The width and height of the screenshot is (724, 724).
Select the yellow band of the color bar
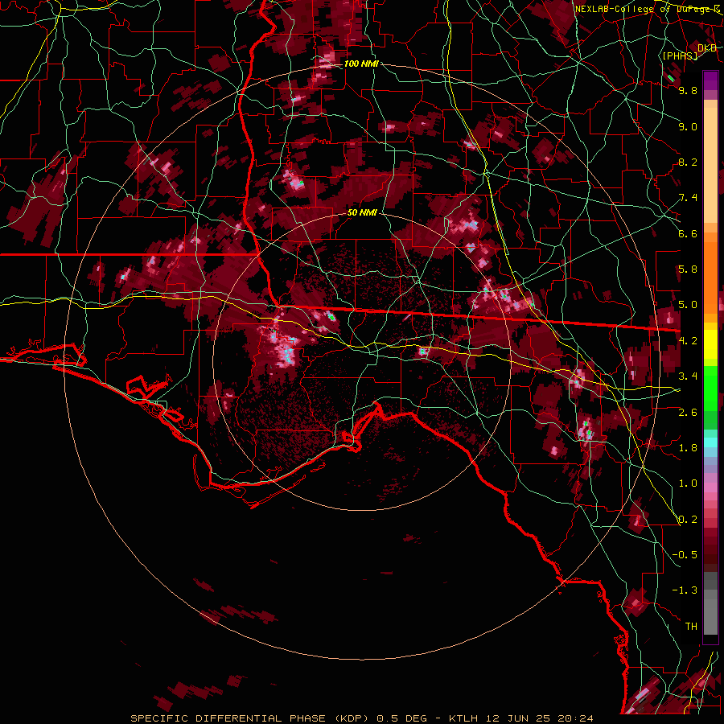pos(710,344)
